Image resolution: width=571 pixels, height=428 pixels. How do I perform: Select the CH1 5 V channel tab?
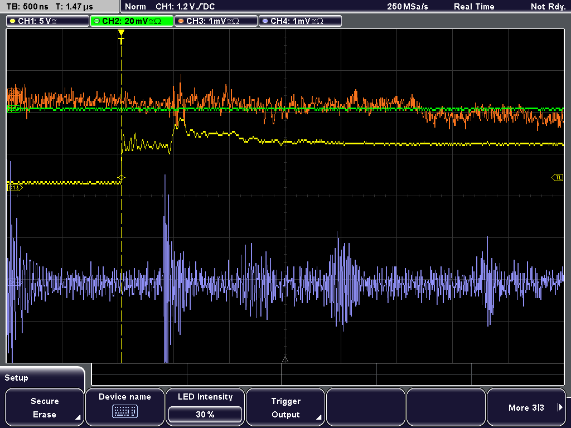coord(48,21)
